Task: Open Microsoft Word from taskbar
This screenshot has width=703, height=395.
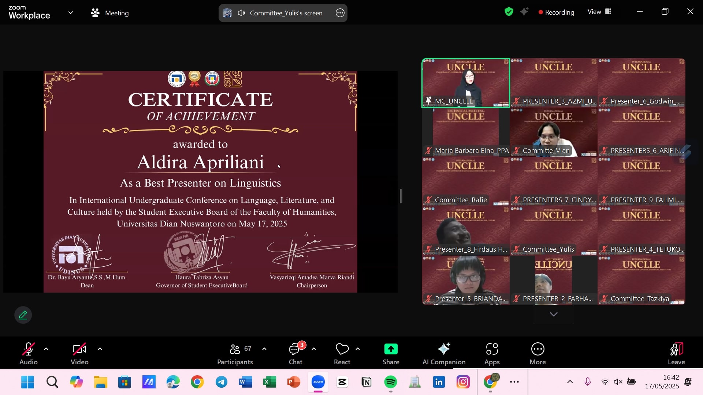Action: 245,382
